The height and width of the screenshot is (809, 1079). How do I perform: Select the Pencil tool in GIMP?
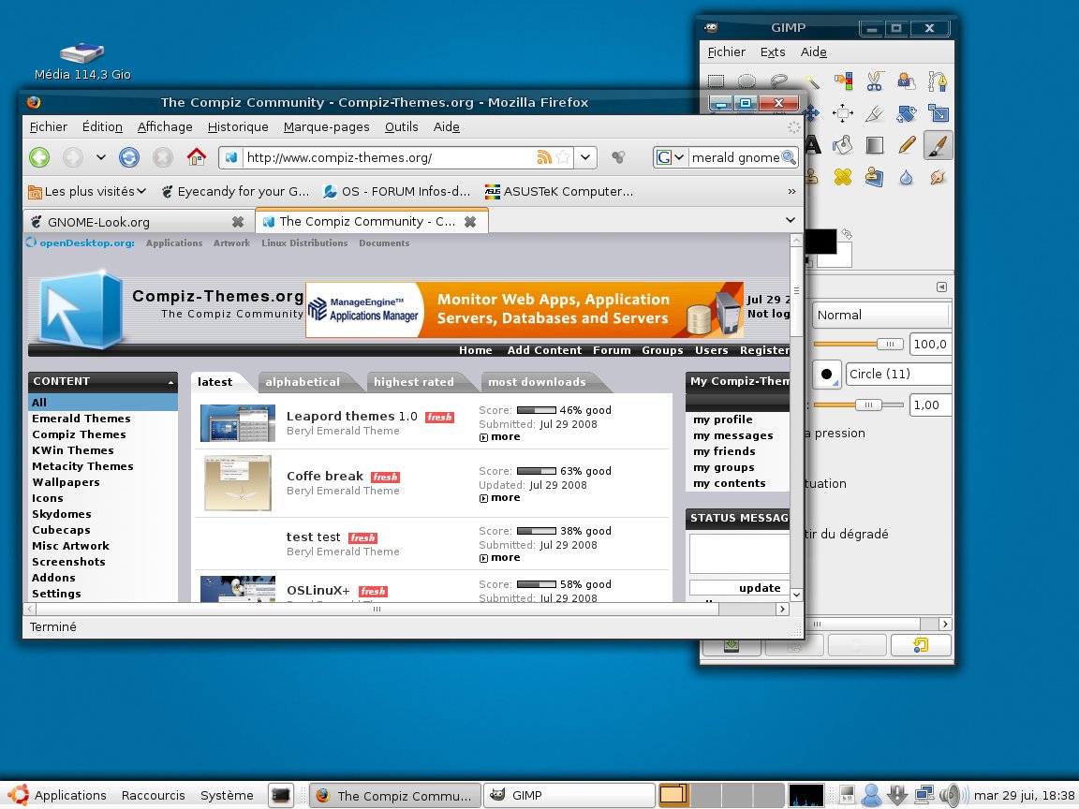tap(907, 145)
